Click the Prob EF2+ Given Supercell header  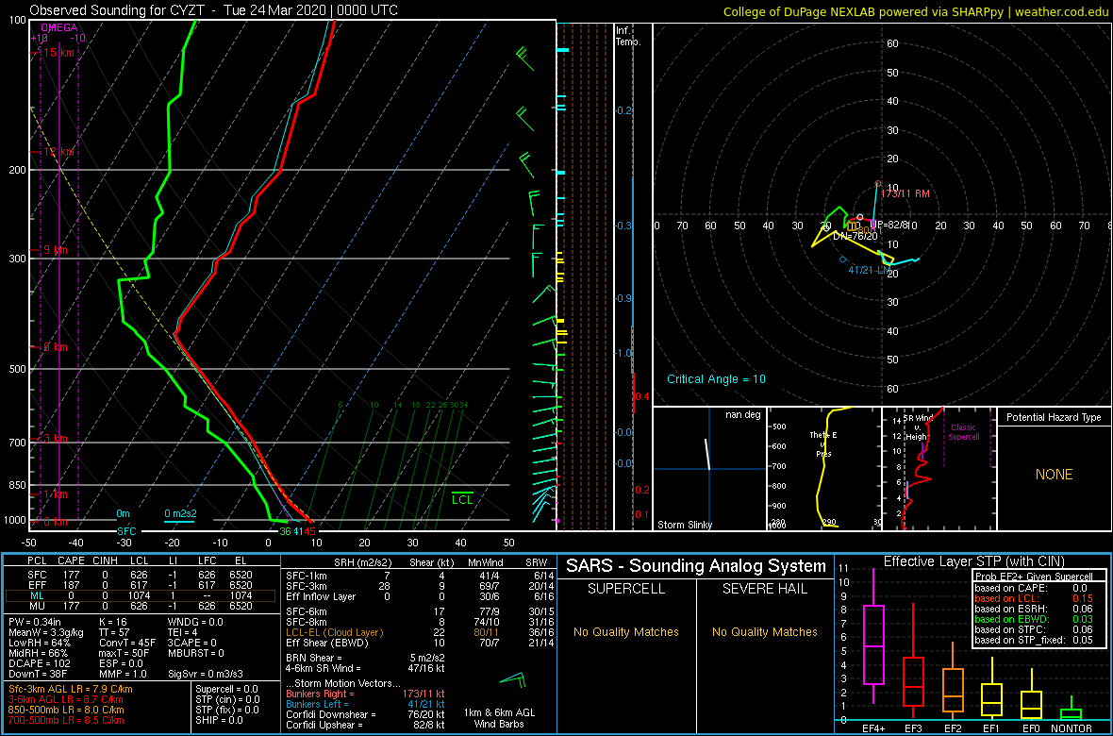[1034, 577]
